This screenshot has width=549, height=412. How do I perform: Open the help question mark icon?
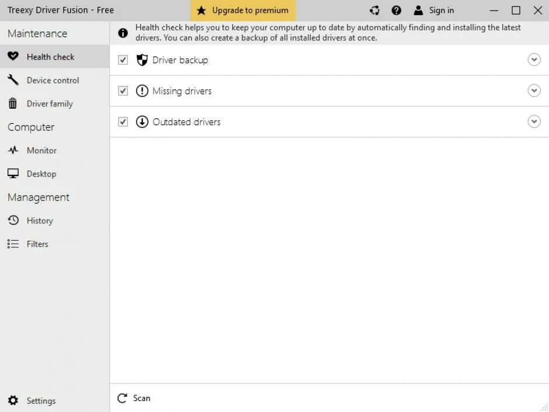point(397,11)
